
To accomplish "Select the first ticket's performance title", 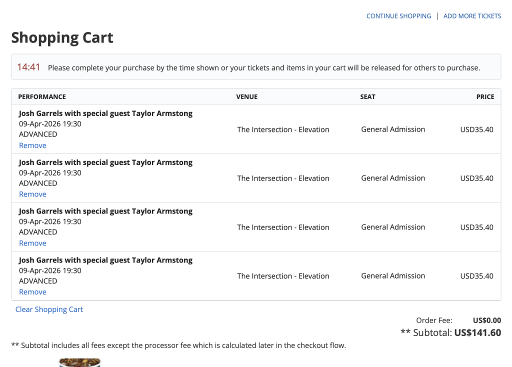I will [105, 113].
